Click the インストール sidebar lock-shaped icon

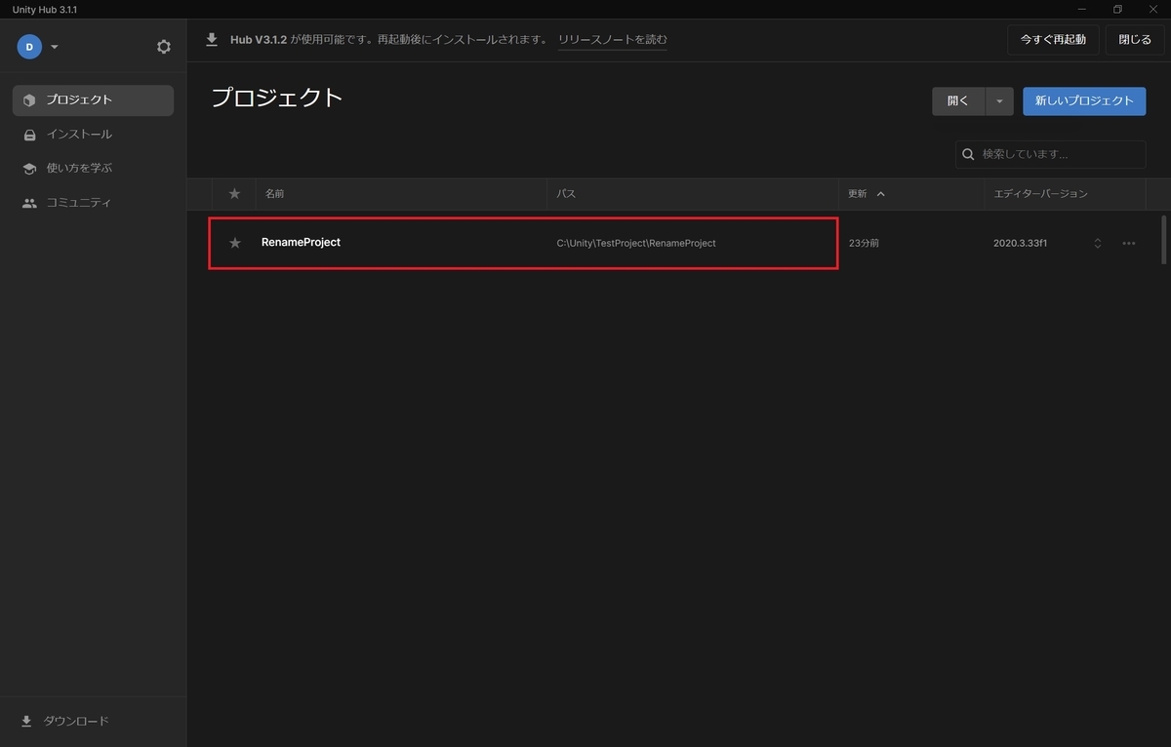tap(29, 135)
